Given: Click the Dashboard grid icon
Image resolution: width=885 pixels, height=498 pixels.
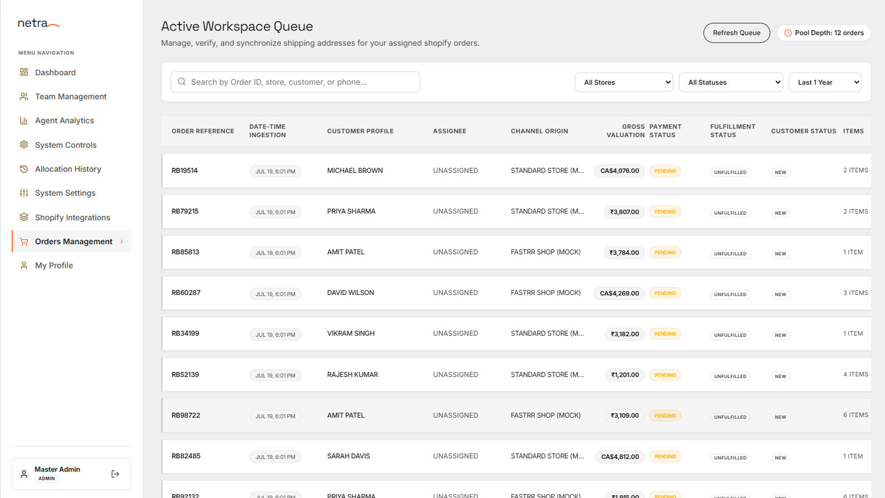Looking at the screenshot, I should 24,72.
